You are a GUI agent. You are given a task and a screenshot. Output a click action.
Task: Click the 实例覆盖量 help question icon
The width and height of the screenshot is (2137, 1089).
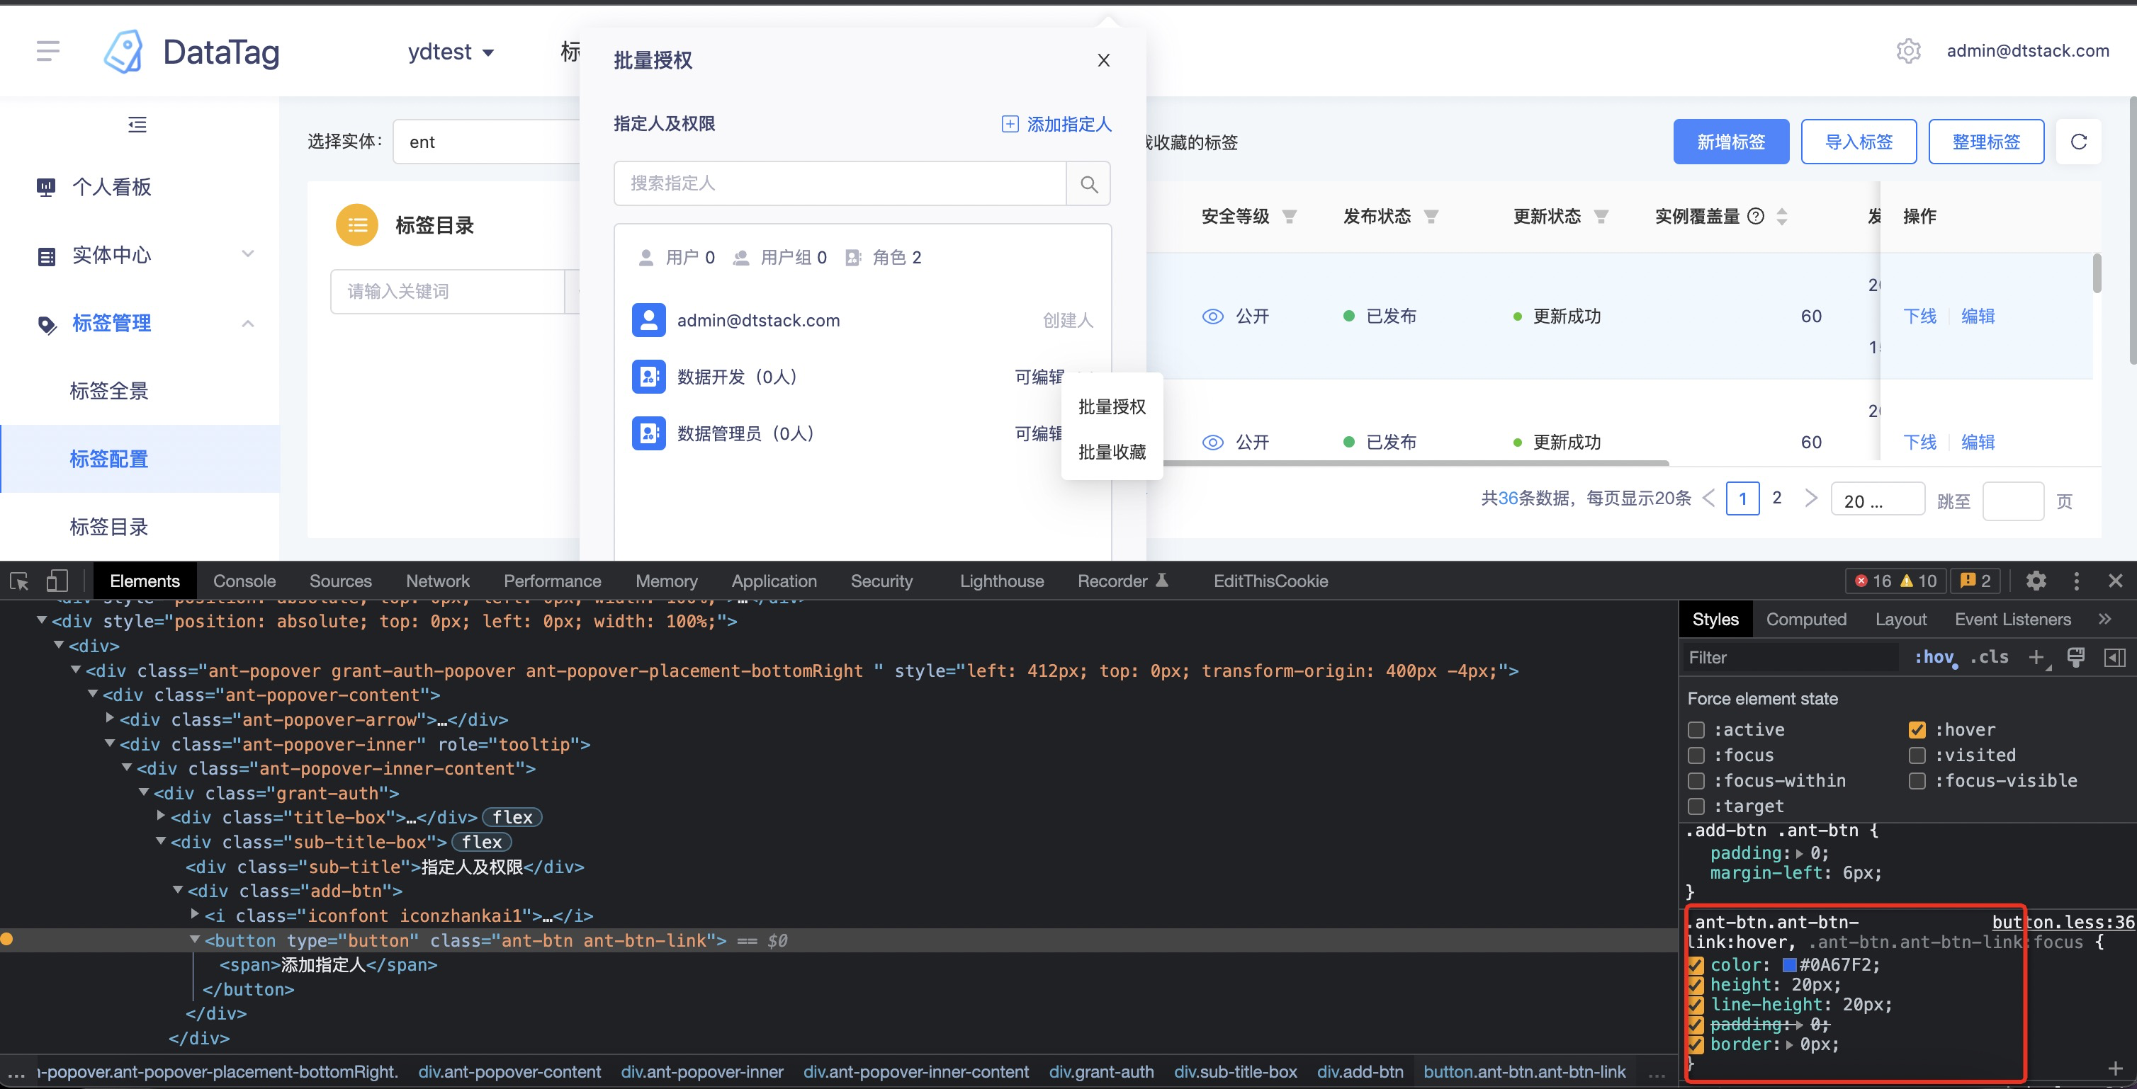click(x=1755, y=216)
